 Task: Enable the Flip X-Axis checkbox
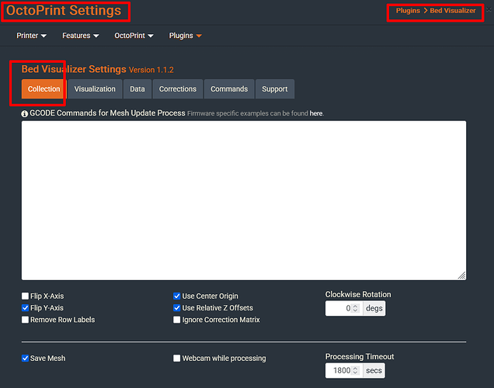pos(26,296)
